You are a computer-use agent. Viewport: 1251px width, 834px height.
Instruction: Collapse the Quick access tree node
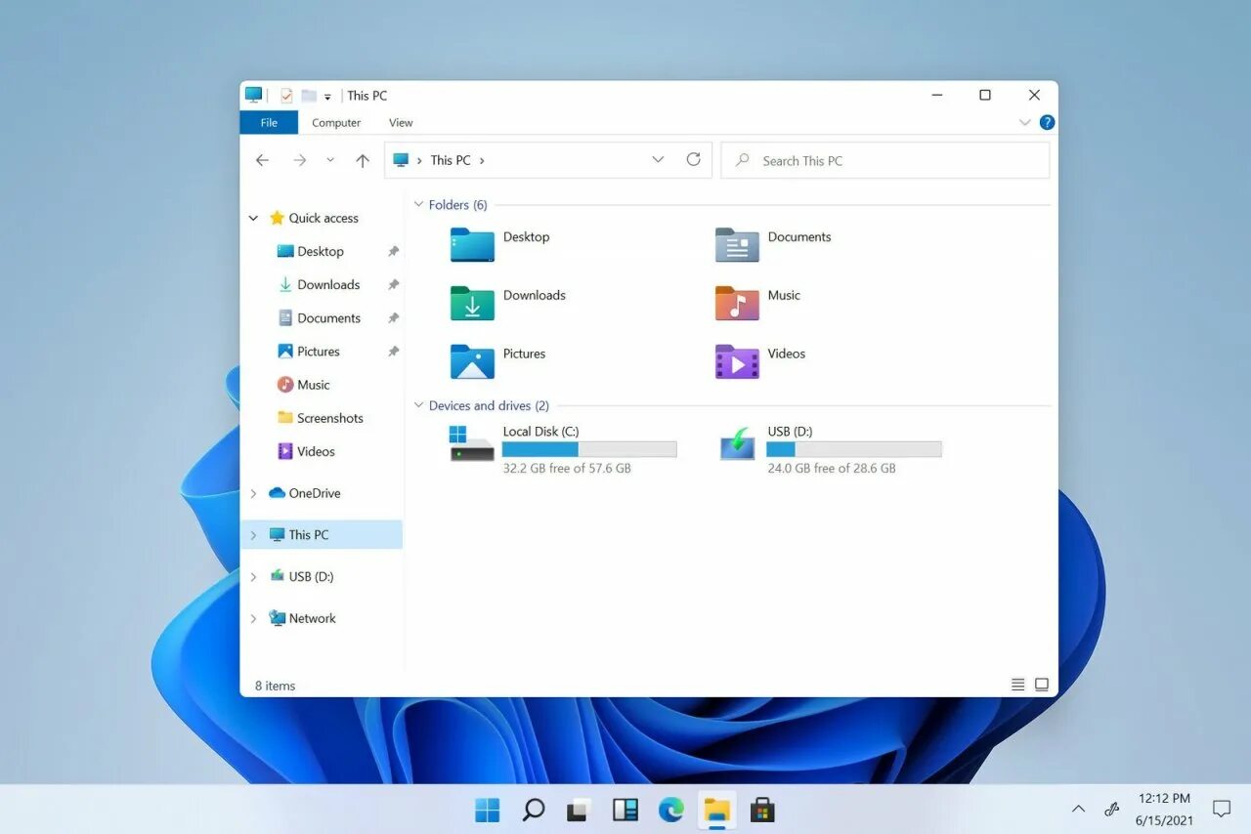click(x=253, y=219)
